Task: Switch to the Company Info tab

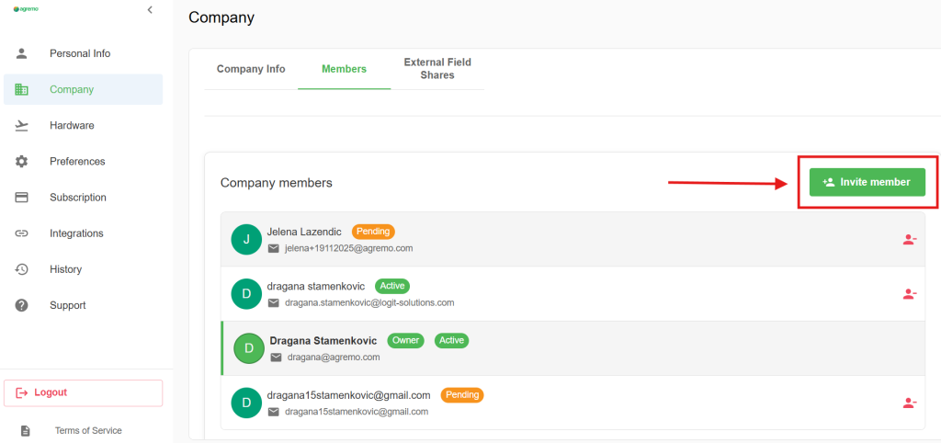Action: (x=251, y=69)
